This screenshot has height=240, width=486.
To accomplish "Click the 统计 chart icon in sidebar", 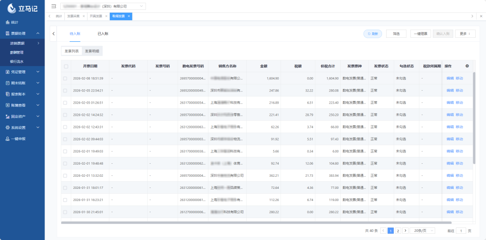I will pos(7,22).
